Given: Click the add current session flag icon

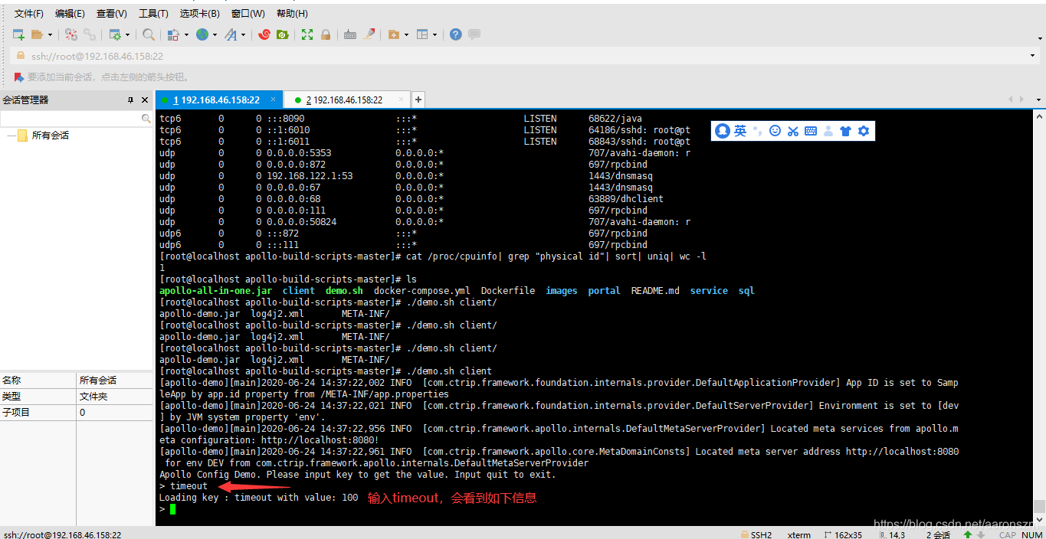Looking at the screenshot, I should pos(19,77).
